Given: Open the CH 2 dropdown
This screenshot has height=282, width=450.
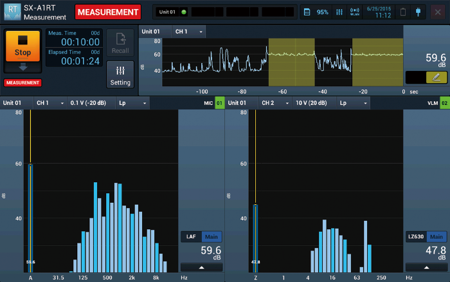Looking at the screenshot, I should point(275,103).
